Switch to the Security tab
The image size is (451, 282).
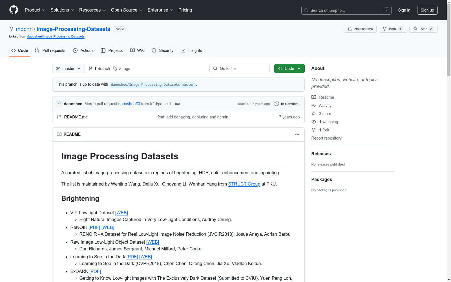[x=163, y=50]
